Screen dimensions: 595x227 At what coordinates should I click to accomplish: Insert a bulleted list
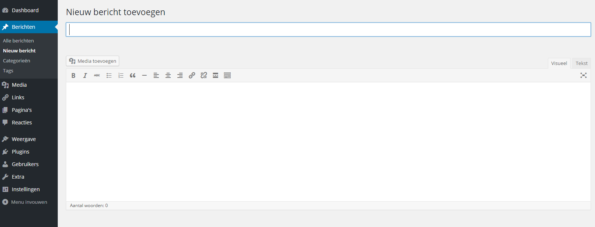coord(109,75)
